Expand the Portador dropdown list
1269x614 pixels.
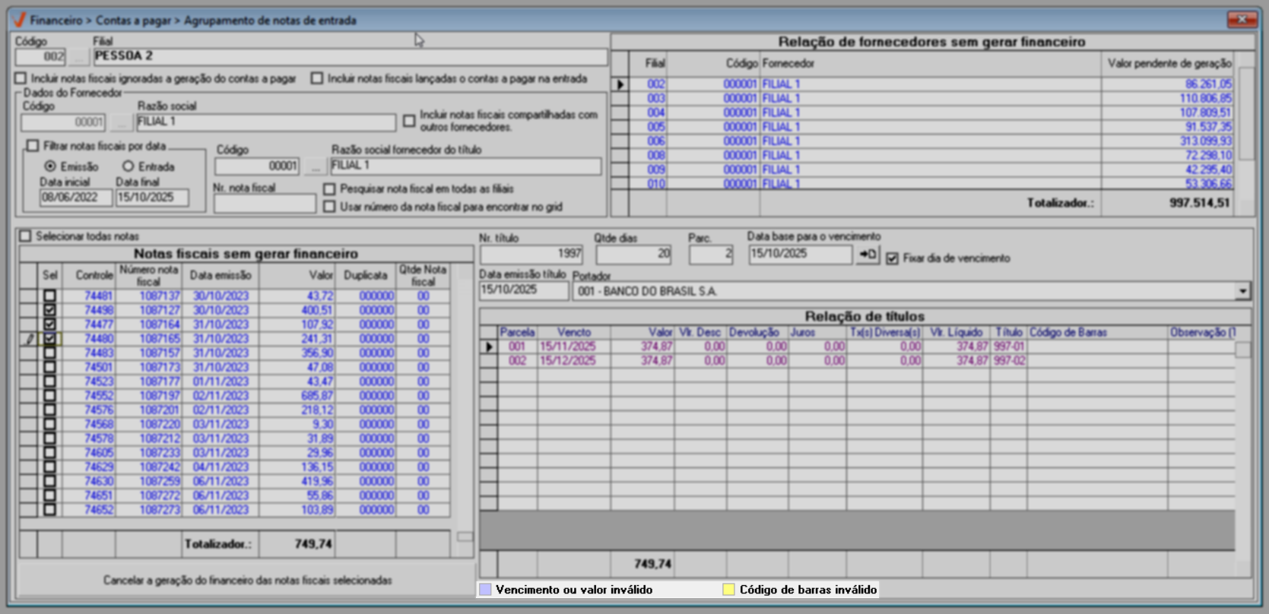1242,291
